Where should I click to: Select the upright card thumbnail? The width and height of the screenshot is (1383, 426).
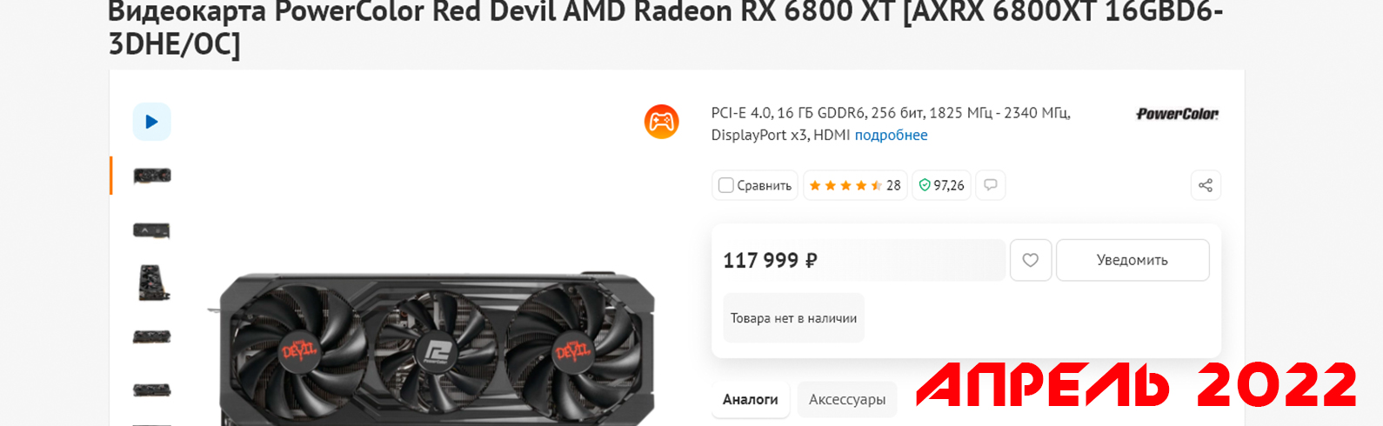(x=154, y=283)
